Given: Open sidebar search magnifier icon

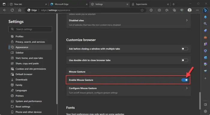Looking at the screenshot, I should click(205, 24).
